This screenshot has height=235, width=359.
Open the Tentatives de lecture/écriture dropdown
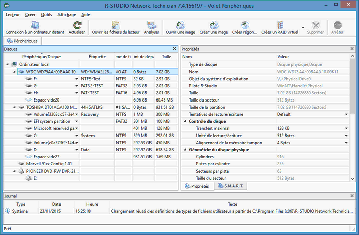point(346,114)
